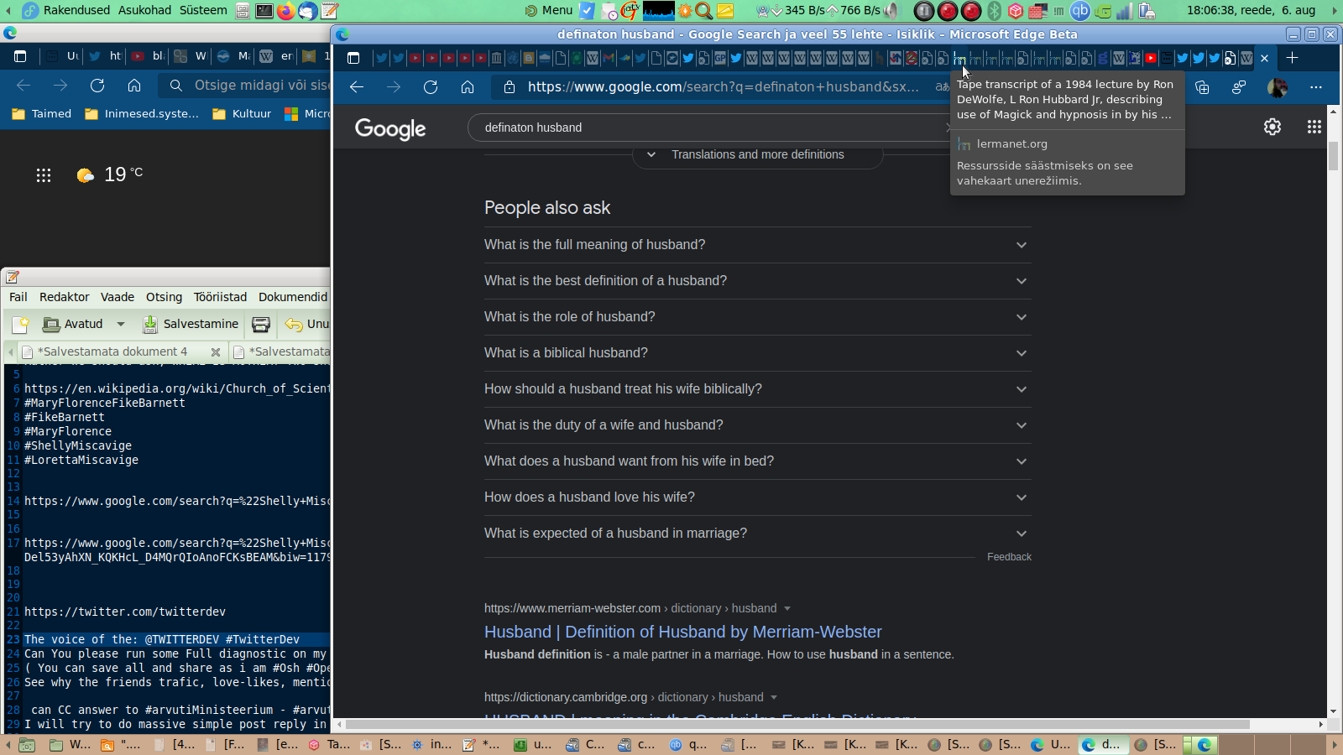This screenshot has width=1343, height=755.
Task: Open dropdown arrow next to Avatud
Action: point(121,324)
